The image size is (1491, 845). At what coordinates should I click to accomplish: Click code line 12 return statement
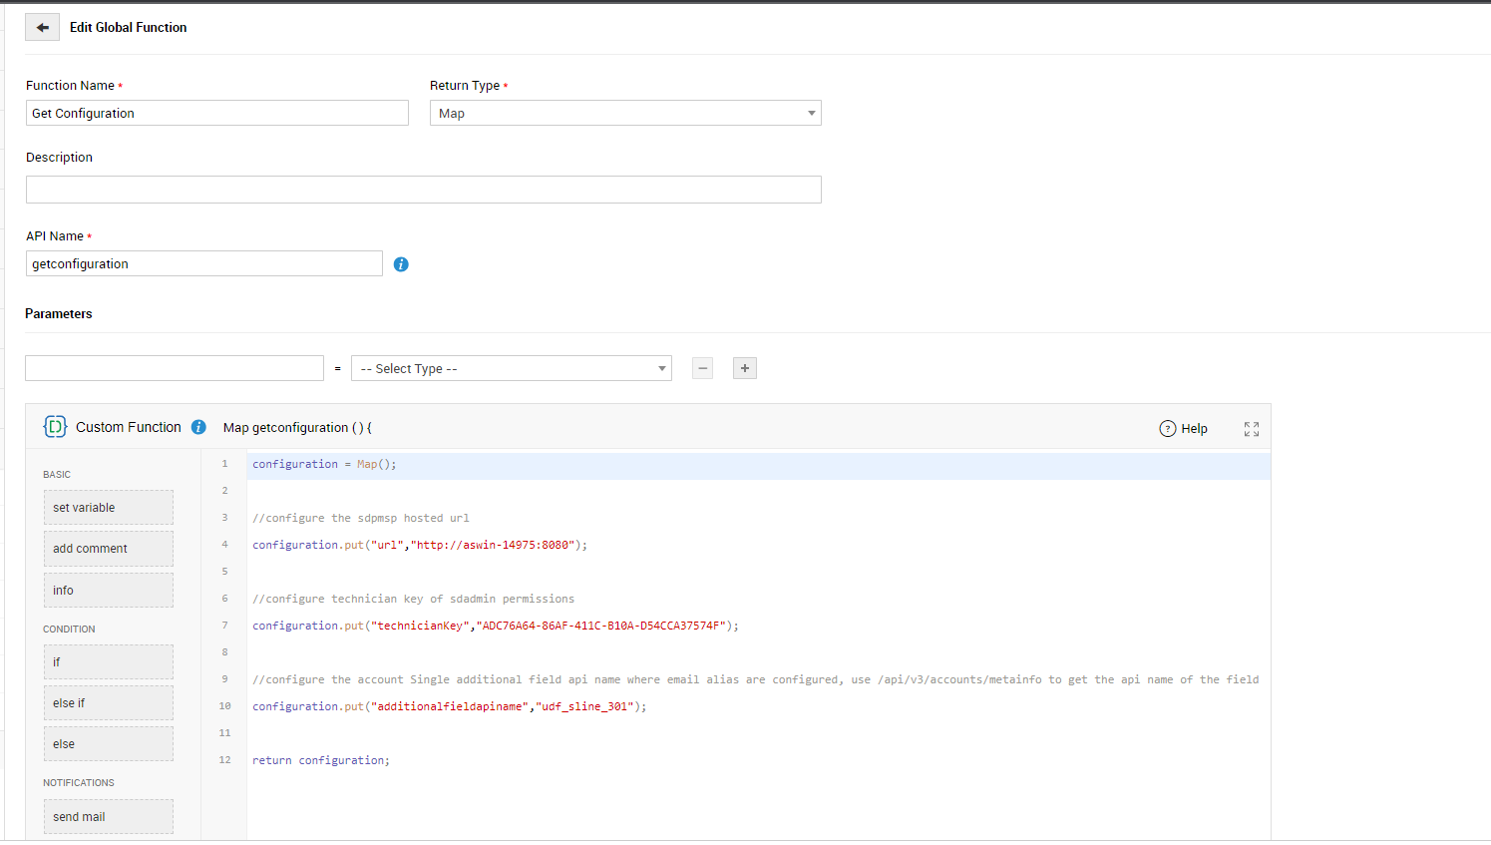pos(321,760)
